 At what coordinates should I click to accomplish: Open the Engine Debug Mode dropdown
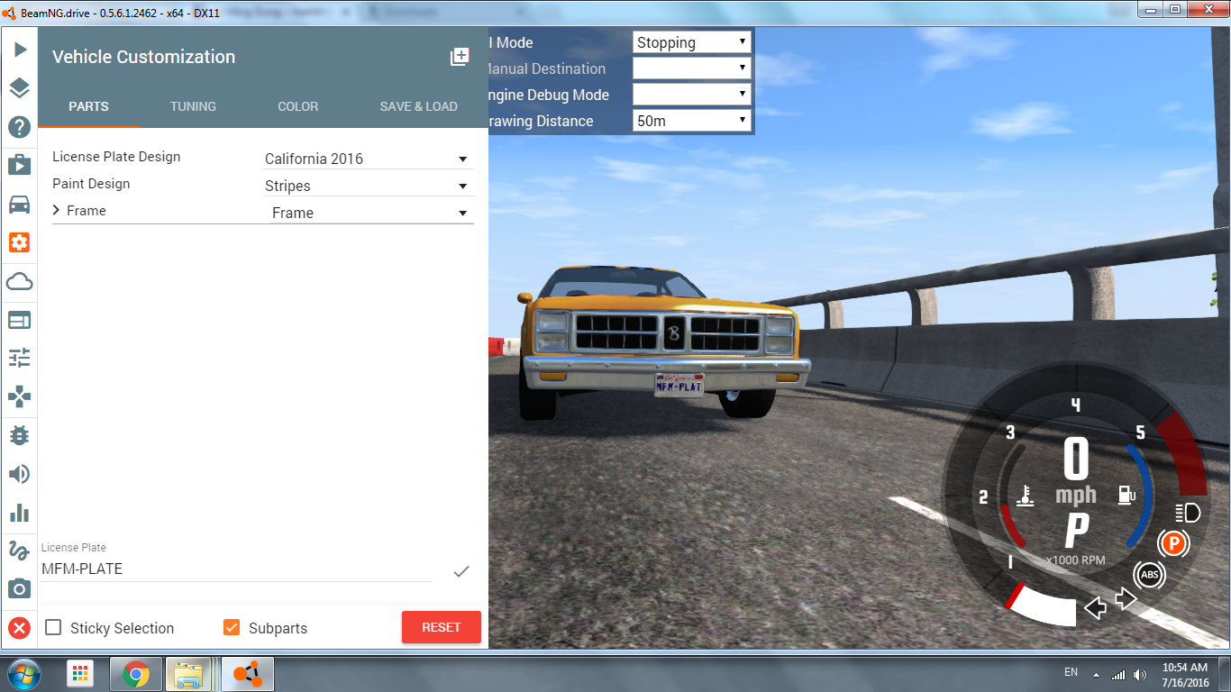pos(691,94)
